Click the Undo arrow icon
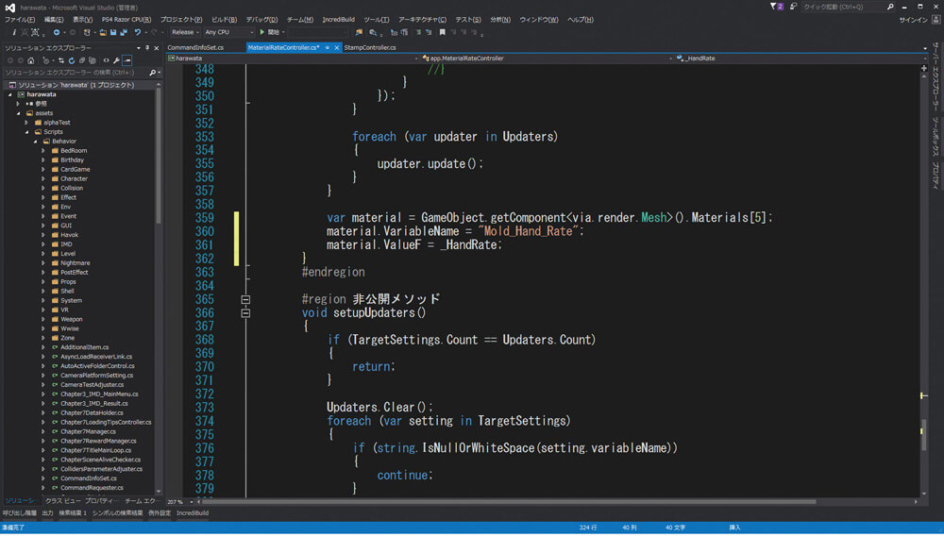Image resolution: width=944 pixels, height=553 pixels. pyautogui.click(x=138, y=32)
